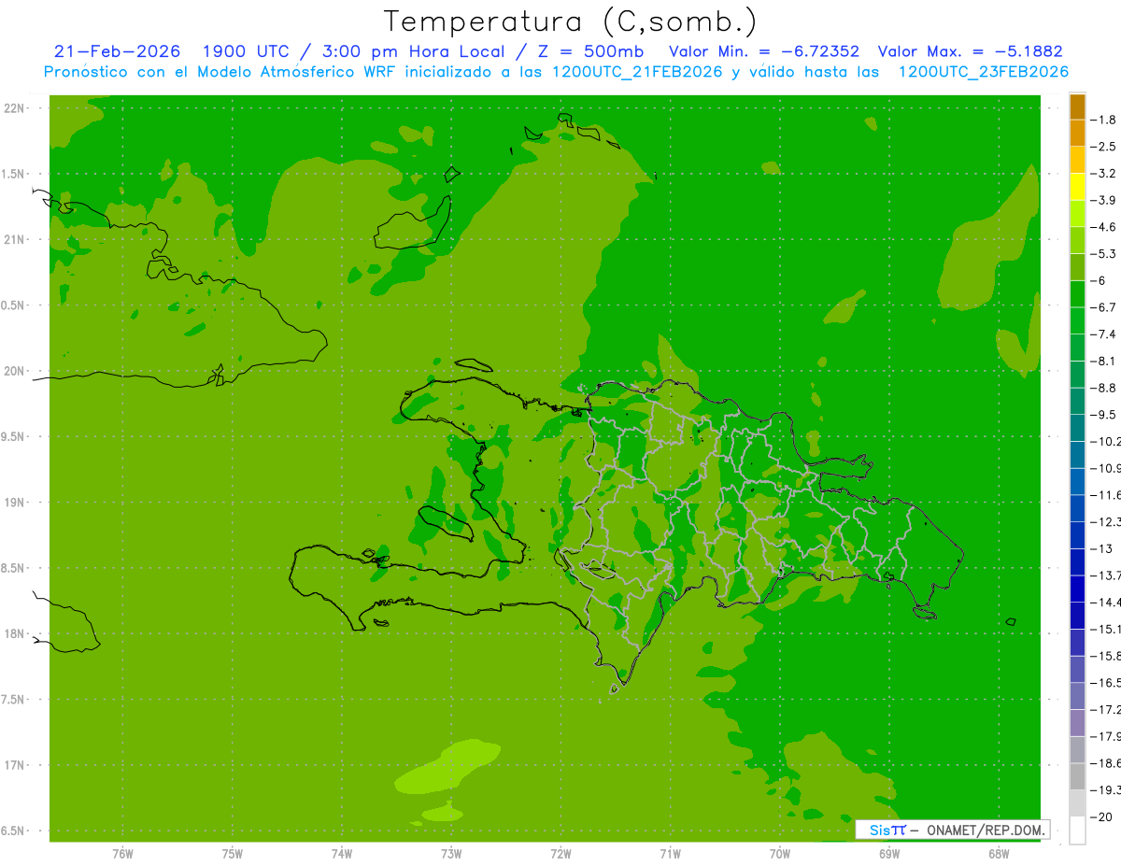Click the '19N' latitude label
1121x866 pixels.
(15, 503)
